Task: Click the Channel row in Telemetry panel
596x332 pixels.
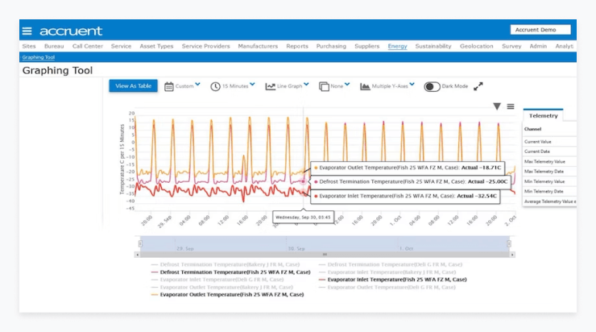Action: [x=549, y=129]
